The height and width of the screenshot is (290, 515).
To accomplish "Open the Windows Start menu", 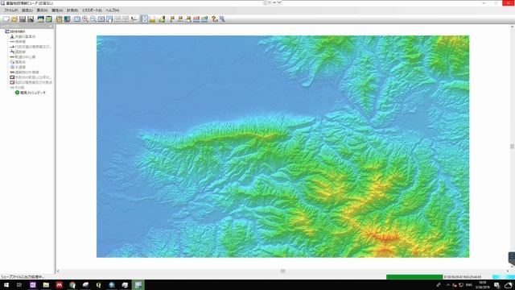I will coord(6,285).
